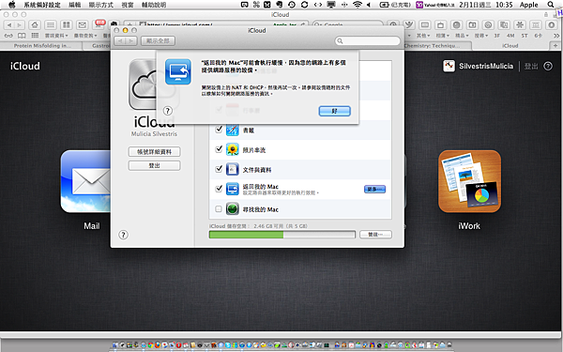
Task: Click Safari's Top Sites grid toolbar icon
Action: pos(67,24)
